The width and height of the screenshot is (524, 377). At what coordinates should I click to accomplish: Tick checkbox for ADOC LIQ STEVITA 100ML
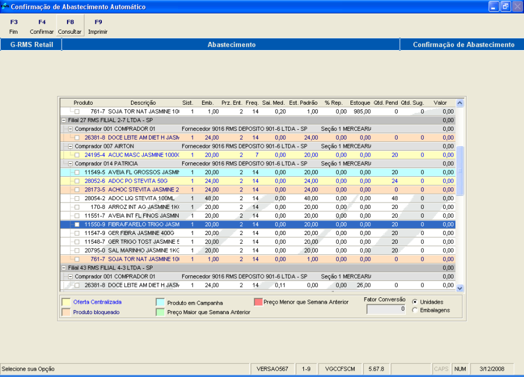(x=77, y=198)
